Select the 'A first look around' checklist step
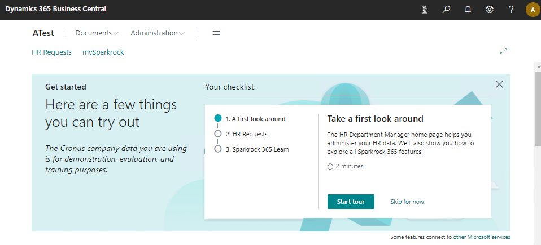541x245 pixels. pyautogui.click(x=255, y=119)
